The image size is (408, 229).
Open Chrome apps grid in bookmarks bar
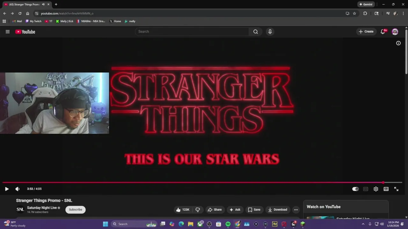(x=4, y=21)
